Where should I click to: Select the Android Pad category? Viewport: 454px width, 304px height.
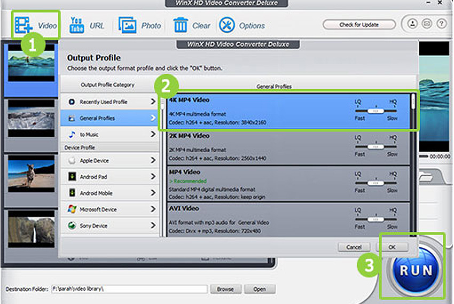tap(109, 177)
